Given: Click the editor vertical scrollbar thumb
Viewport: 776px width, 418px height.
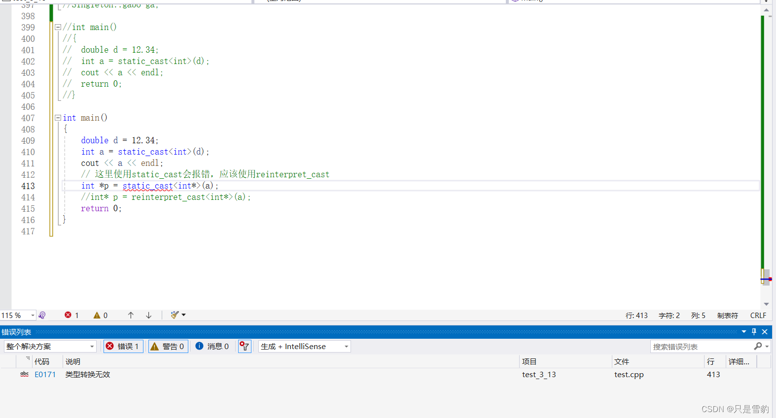Looking at the screenshot, I should point(766,277).
